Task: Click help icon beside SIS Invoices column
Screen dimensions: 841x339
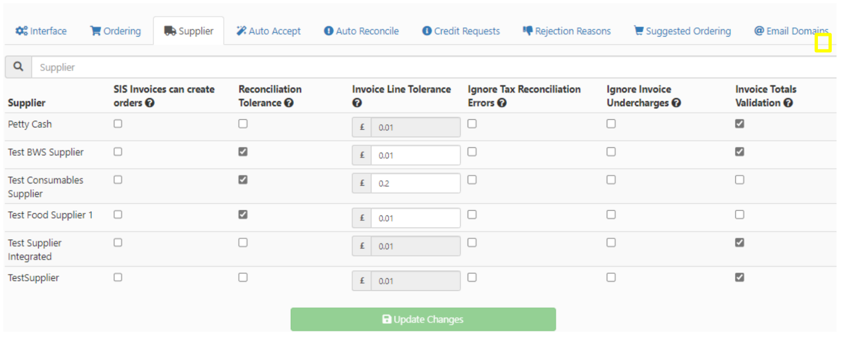Action: click(x=150, y=103)
